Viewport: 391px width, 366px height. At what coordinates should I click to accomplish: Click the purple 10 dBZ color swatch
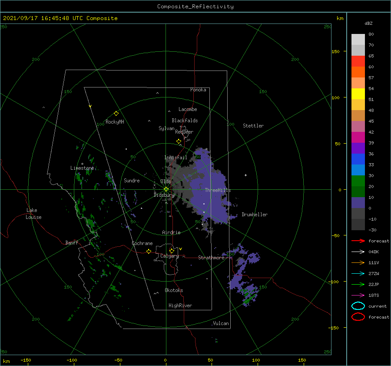[x=358, y=203]
